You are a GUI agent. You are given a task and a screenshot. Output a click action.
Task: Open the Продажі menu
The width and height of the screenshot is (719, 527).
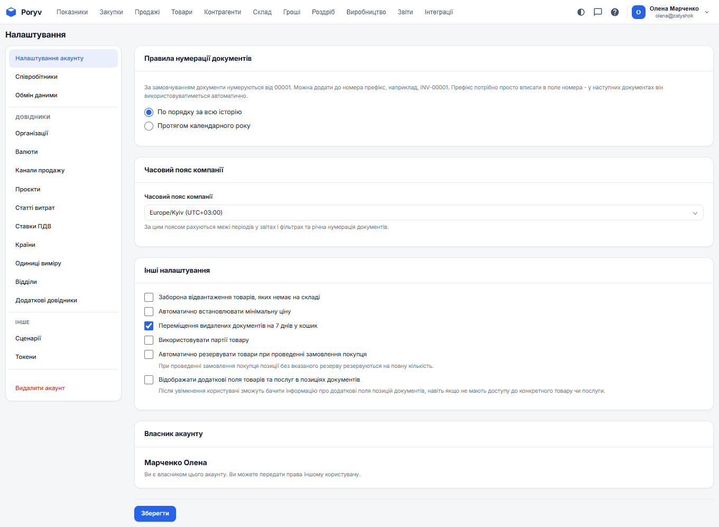147,12
